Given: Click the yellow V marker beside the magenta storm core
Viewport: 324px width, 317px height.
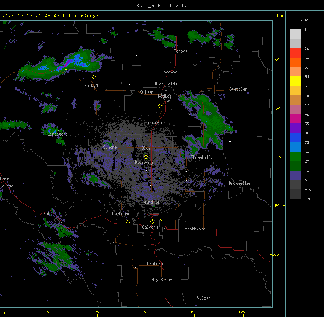Looking at the screenshot, I should 66,69.
